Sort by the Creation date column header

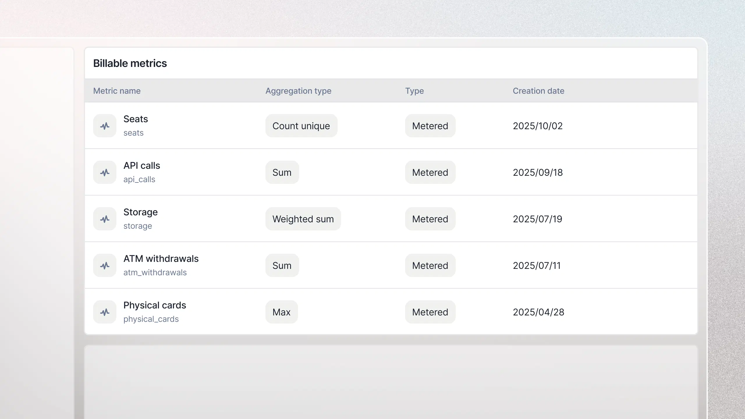(538, 91)
